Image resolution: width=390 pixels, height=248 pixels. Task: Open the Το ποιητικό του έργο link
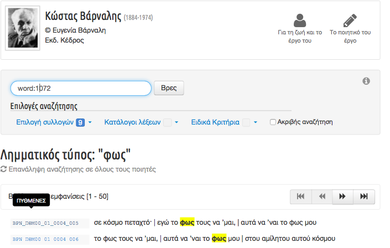pyautogui.click(x=350, y=37)
